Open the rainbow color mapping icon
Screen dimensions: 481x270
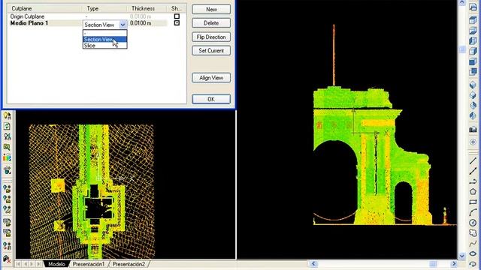click(7, 157)
